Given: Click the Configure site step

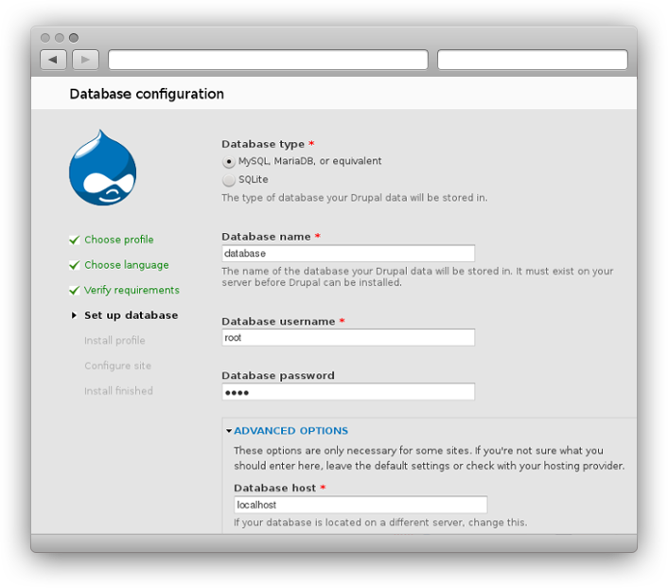Looking at the screenshot, I should [x=117, y=365].
